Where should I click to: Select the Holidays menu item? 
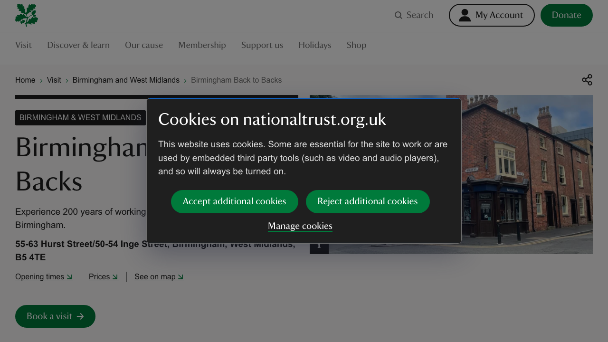pyautogui.click(x=314, y=45)
